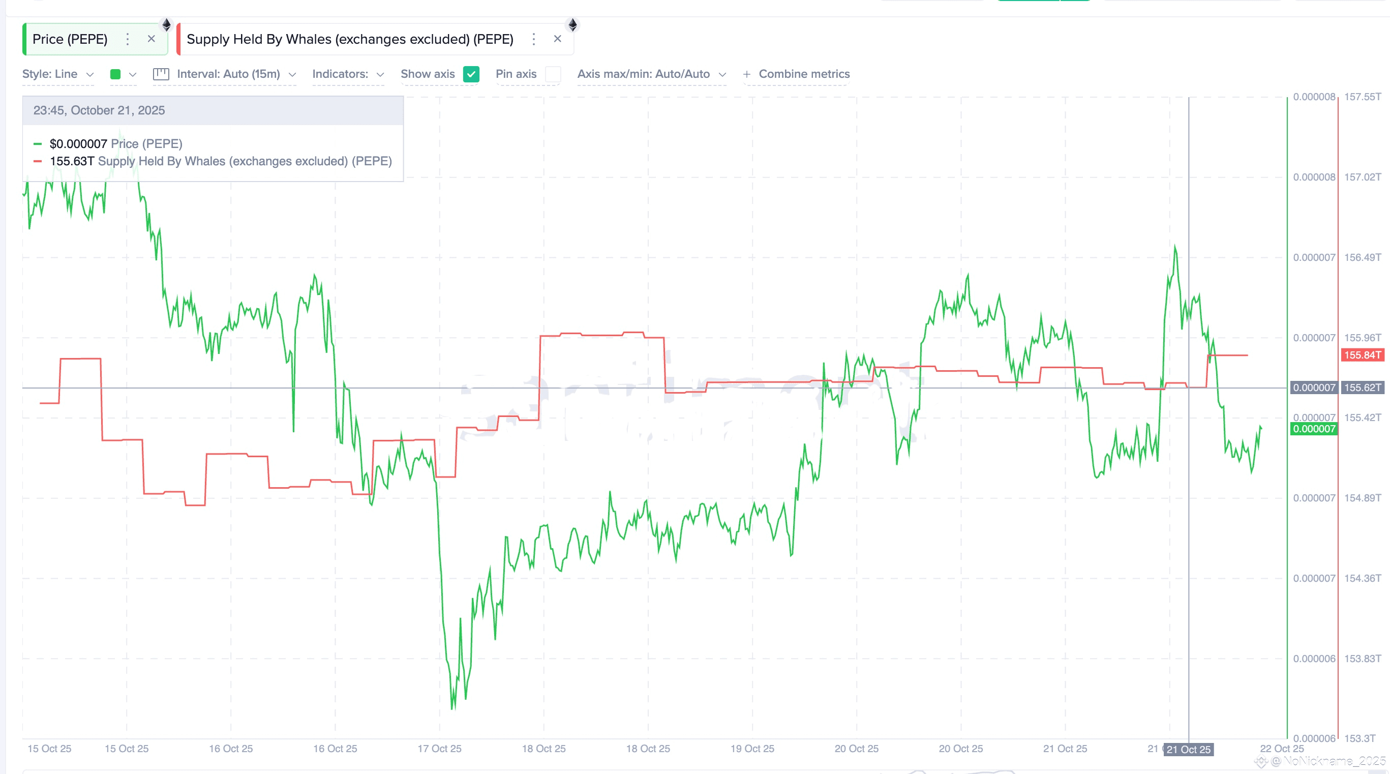Screen dimensions: 1390x774
Task: Remove Supply Held By Whales metric
Action: 557,39
